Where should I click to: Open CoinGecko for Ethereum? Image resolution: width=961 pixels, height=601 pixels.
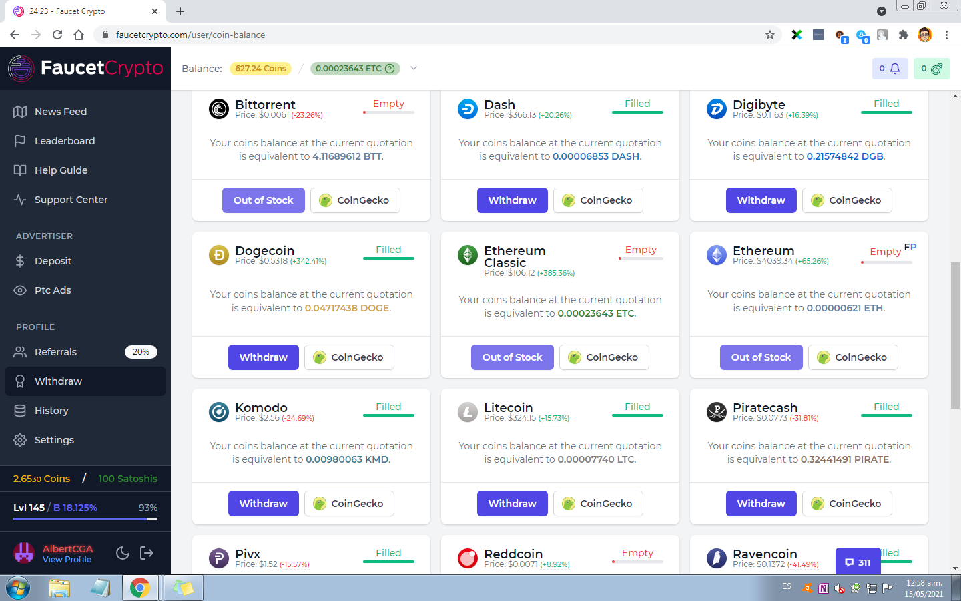(x=853, y=357)
